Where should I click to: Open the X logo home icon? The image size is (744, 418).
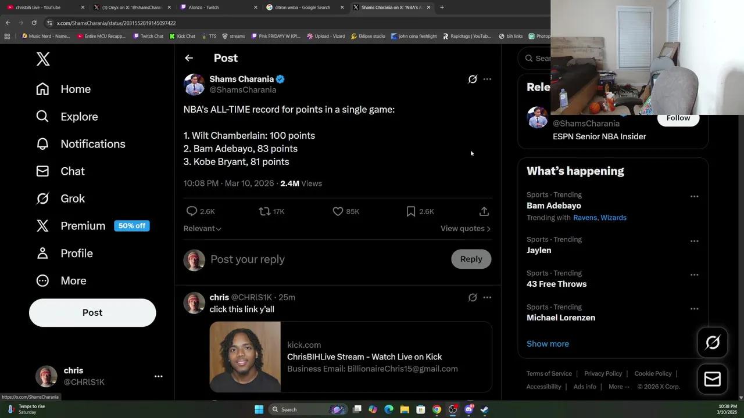click(43, 59)
